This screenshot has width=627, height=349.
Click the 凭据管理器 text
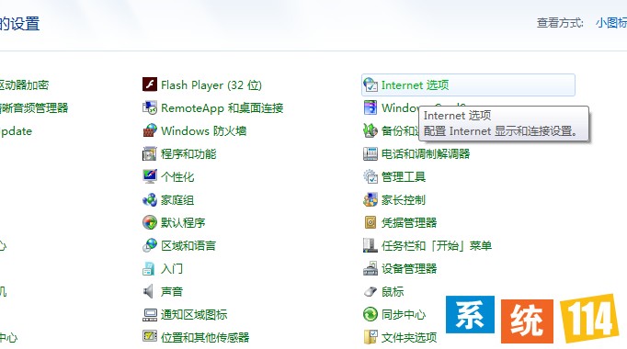tap(409, 223)
